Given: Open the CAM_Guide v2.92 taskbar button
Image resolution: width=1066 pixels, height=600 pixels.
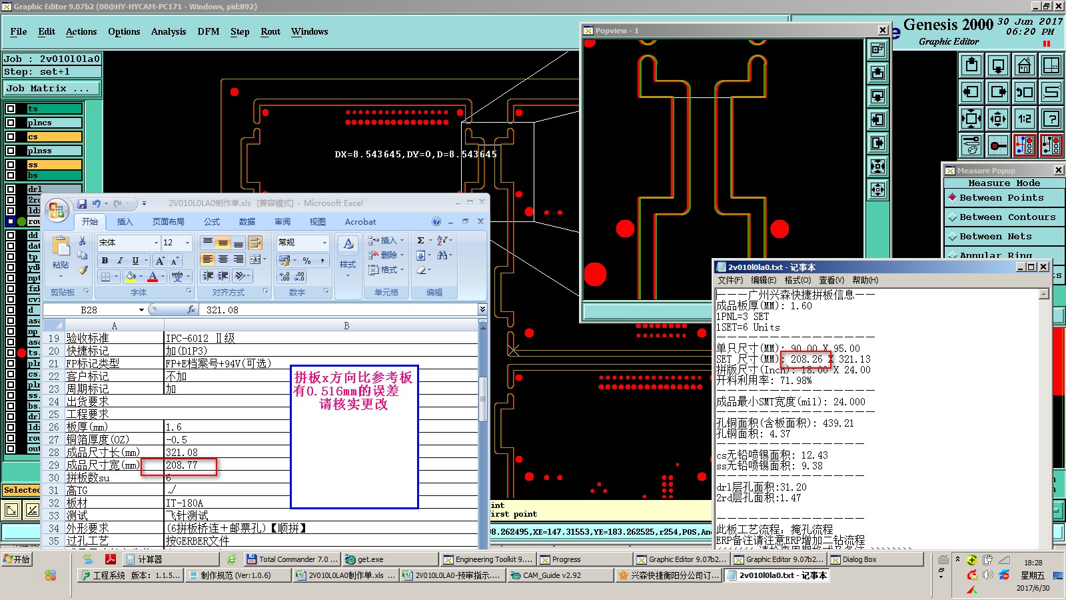Looking at the screenshot, I should (560, 575).
